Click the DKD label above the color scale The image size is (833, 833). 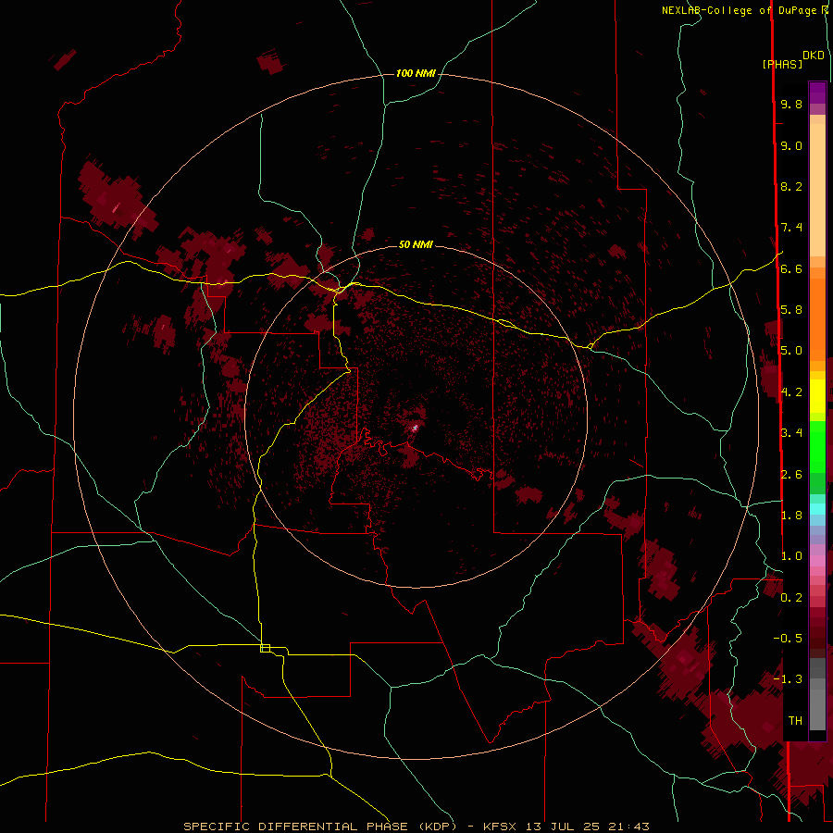coord(814,56)
